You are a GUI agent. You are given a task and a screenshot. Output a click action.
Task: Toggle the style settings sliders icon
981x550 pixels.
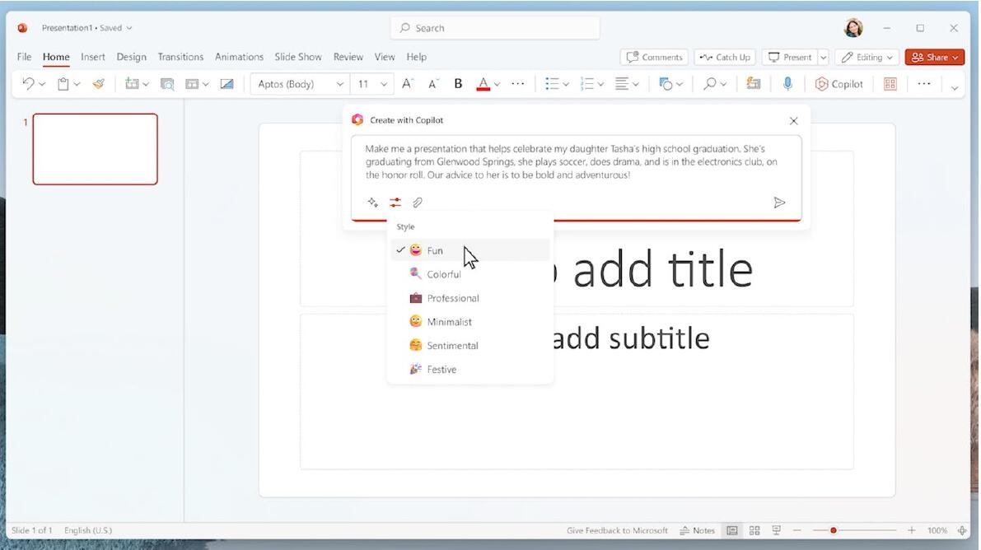click(395, 202)
